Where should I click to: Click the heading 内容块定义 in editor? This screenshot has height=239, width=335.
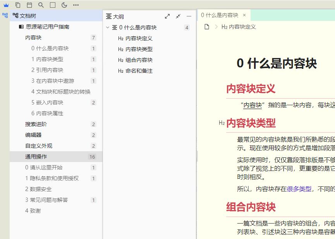[x=251, y=89]
